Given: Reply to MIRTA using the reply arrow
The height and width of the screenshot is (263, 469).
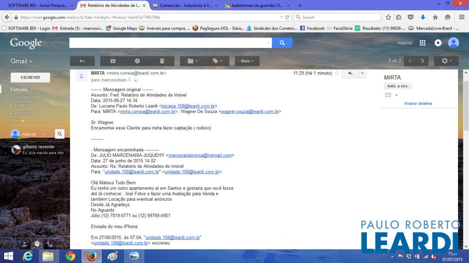Looking at the screenshot, I should [350, 73].
